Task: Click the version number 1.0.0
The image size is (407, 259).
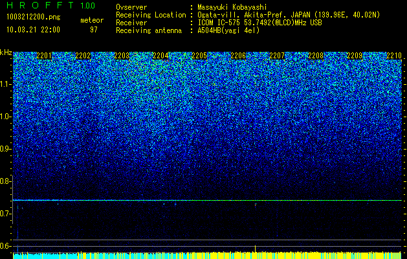Action: pyautogui.click(x=88, y=6)
